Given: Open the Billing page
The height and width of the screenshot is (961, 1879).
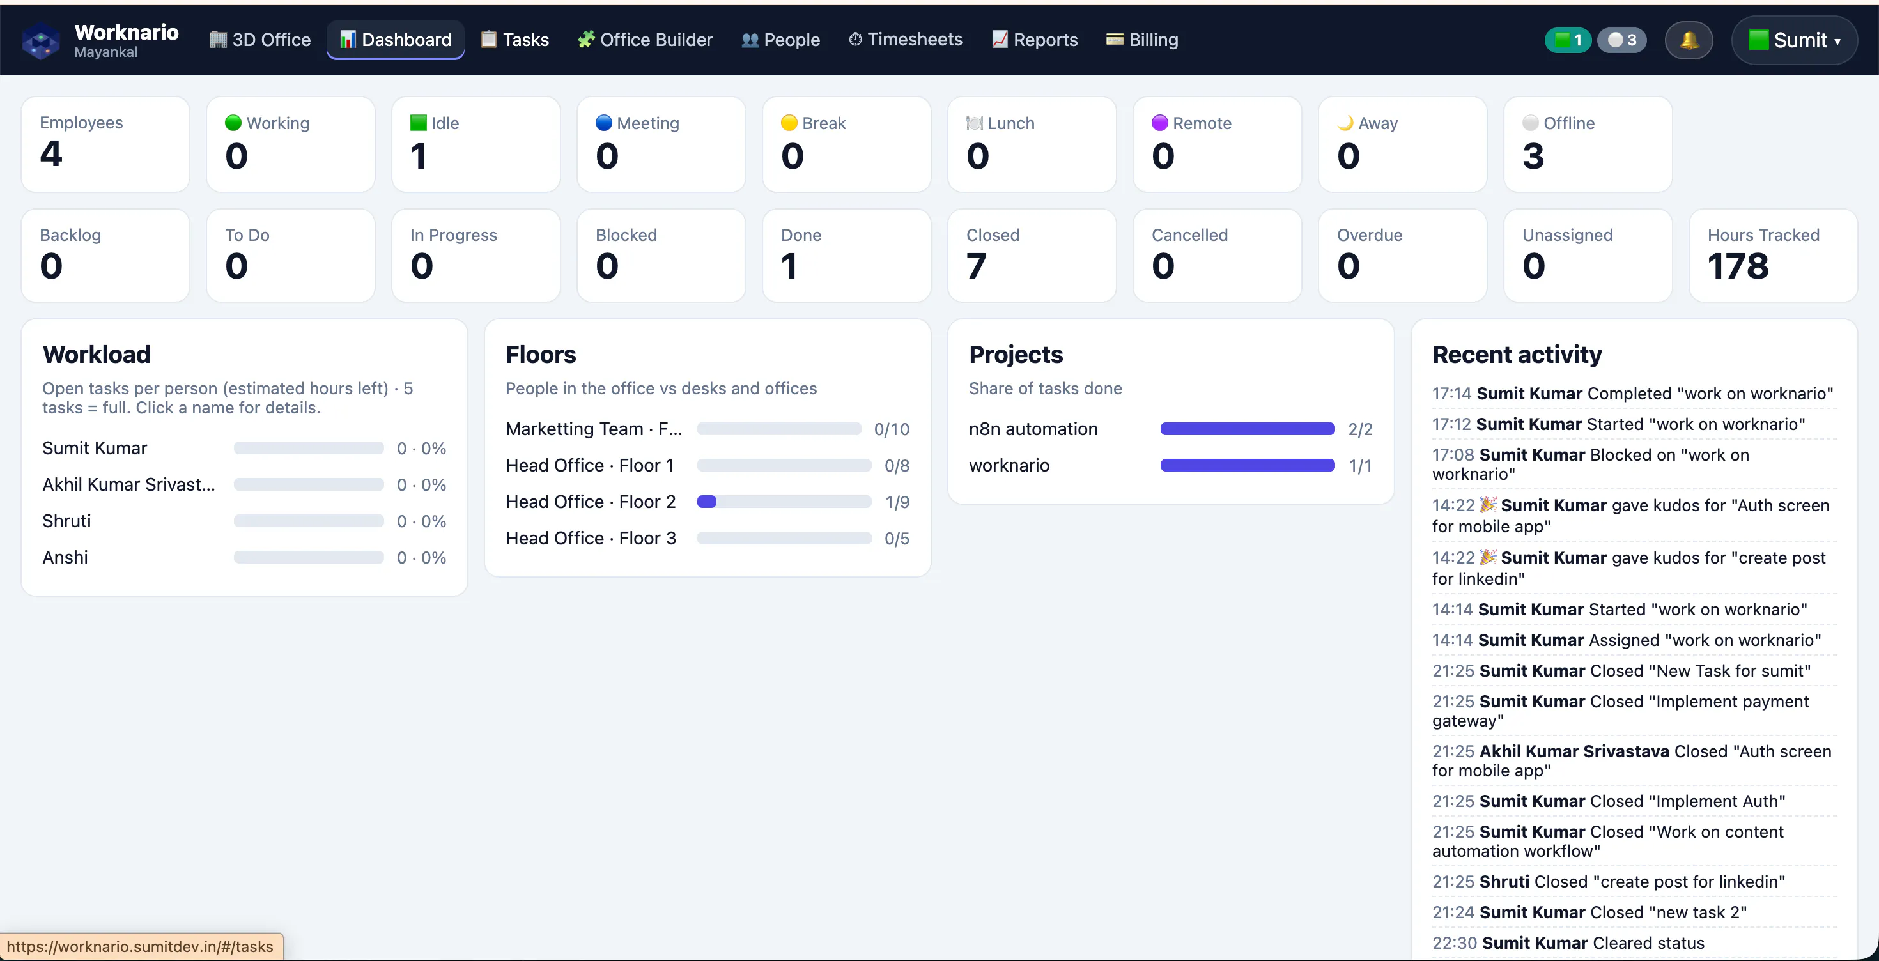Looking at the screenshot, I should (1142, 40).
